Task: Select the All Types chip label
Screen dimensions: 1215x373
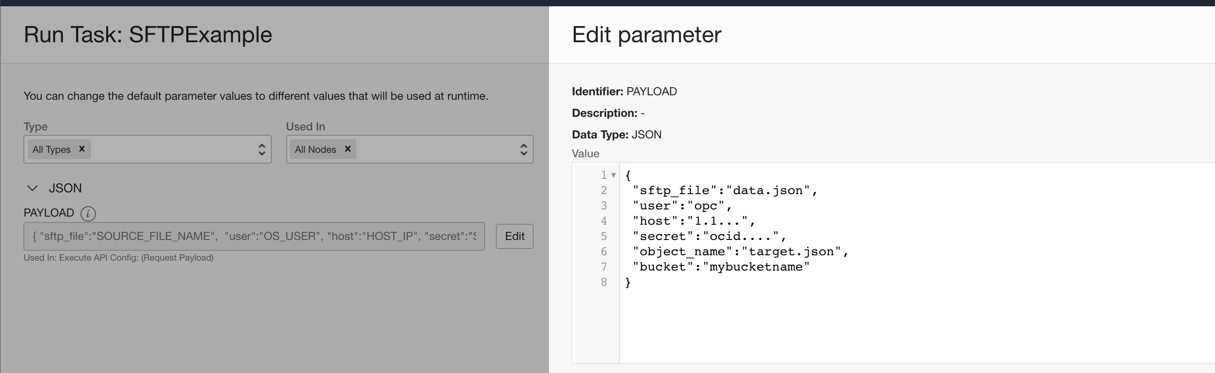Action: point(51,149)
